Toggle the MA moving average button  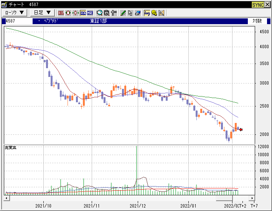83,13
